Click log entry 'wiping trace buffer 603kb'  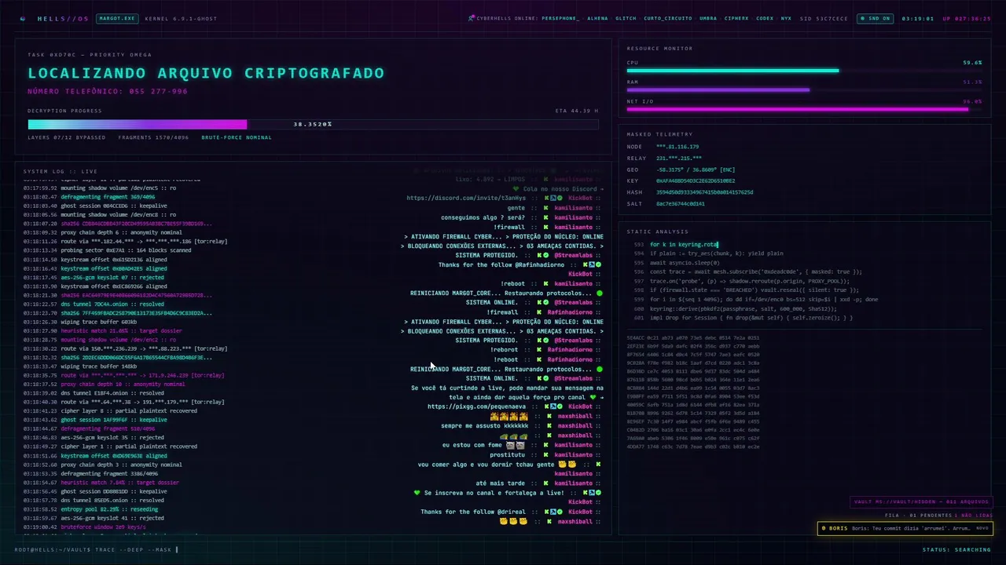[99, 323]
